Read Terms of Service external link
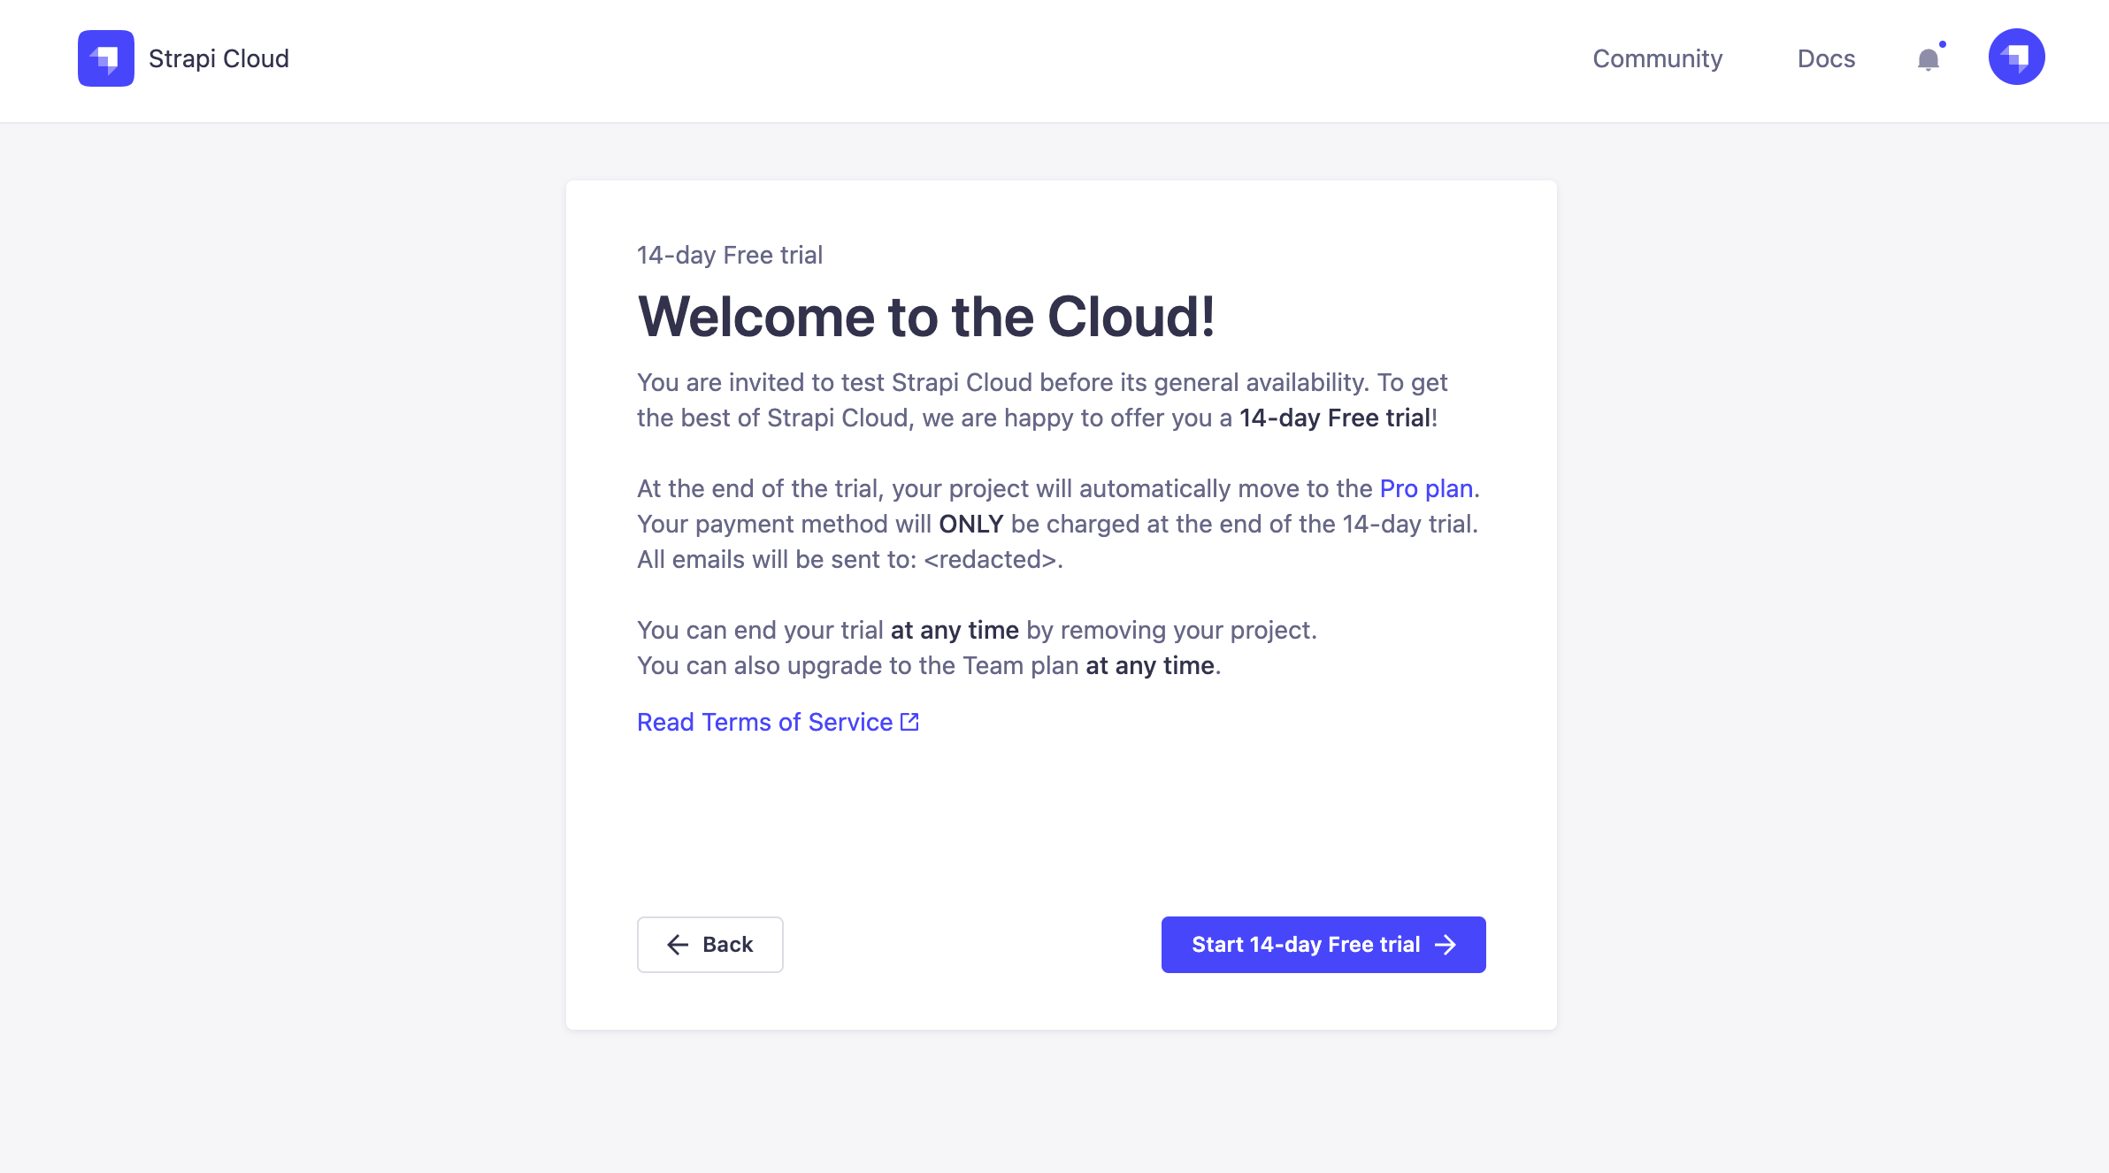 777,723
